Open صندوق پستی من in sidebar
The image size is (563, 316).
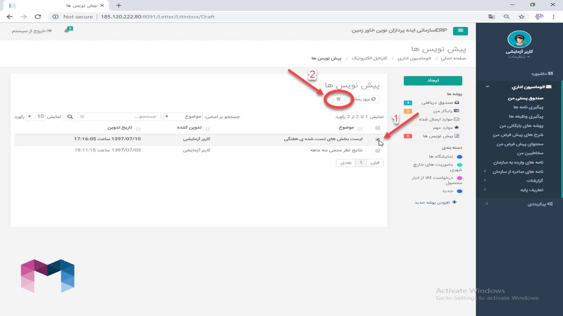coord(526,98)
